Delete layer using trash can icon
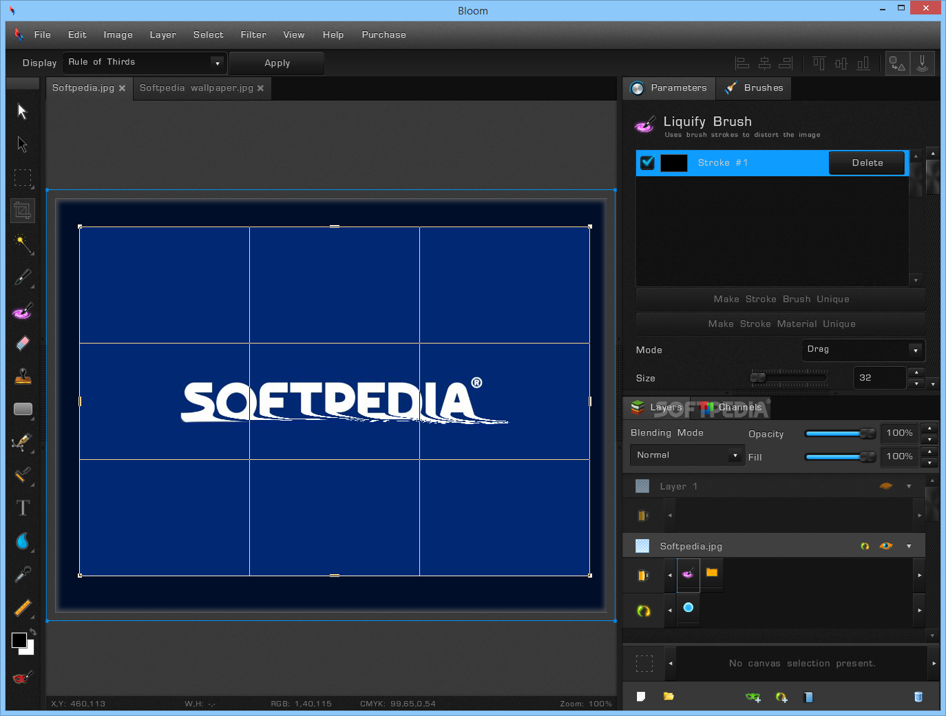This screenshot has width=946, height=716. pos(918,697)
